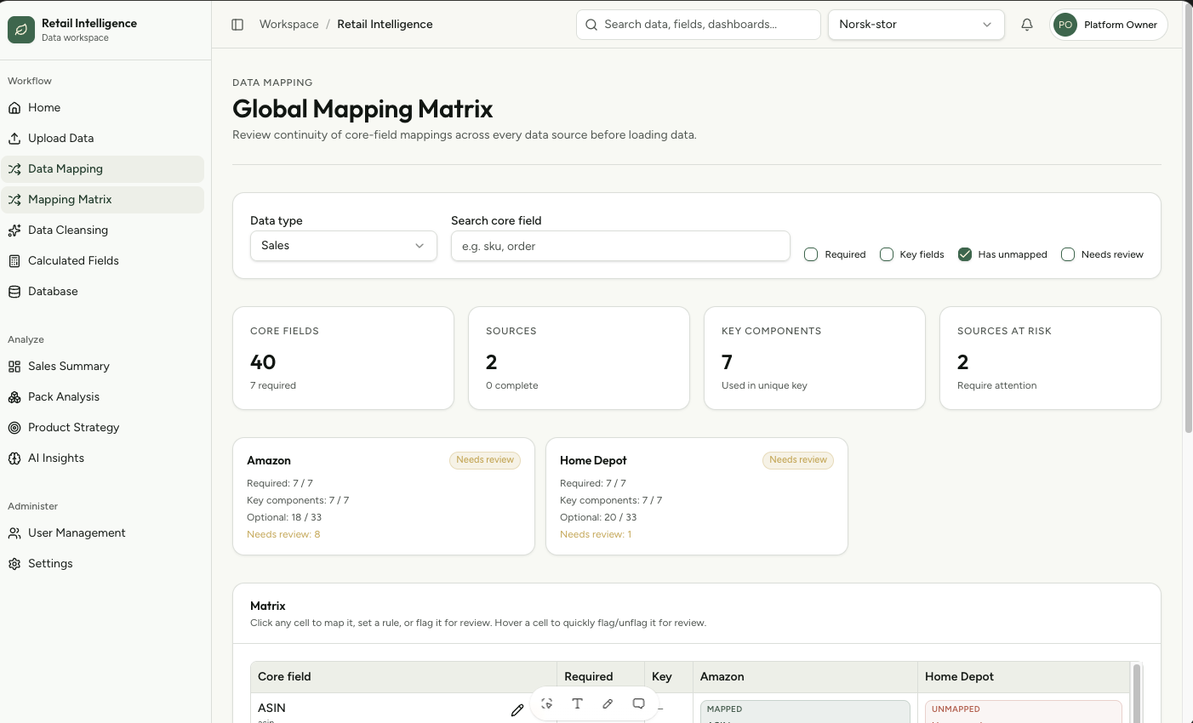Open Sales Summary page

click(x=102, y=367)
